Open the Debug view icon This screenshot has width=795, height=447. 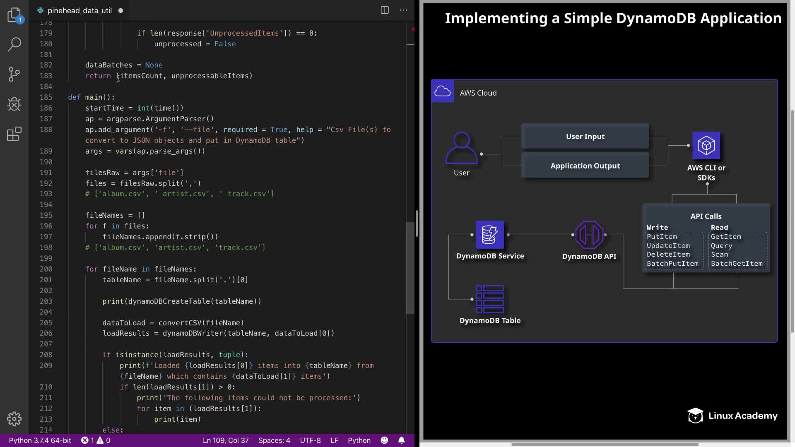(14, 104)
